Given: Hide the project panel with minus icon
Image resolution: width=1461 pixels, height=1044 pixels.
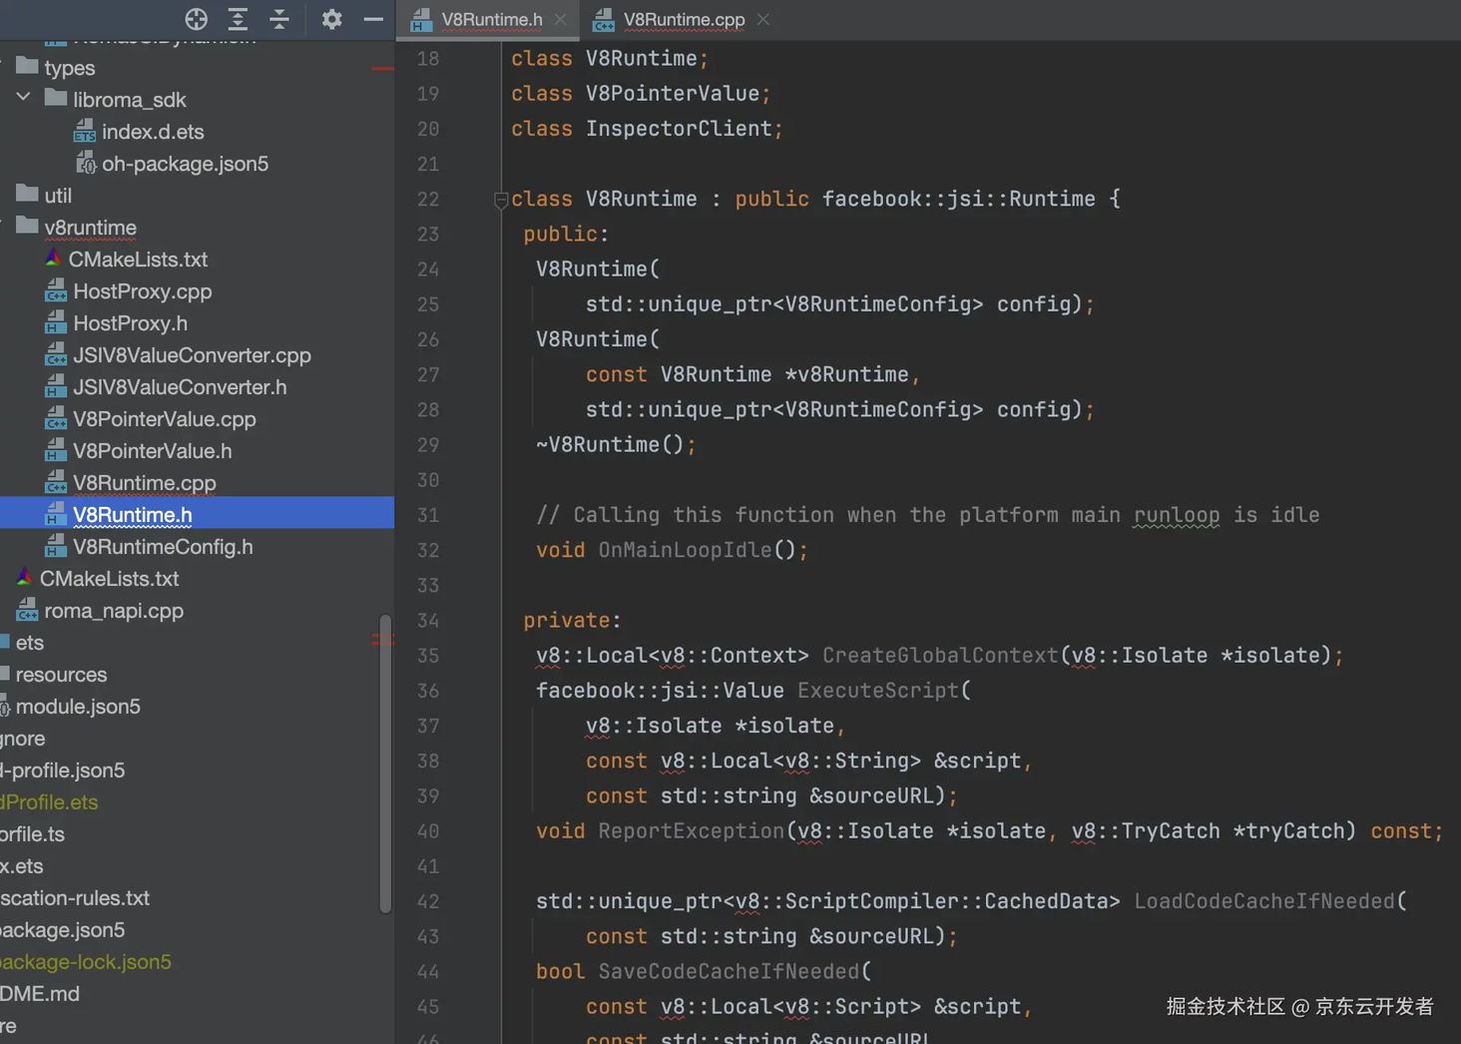Looking at the screenshot, I should 373,19.
